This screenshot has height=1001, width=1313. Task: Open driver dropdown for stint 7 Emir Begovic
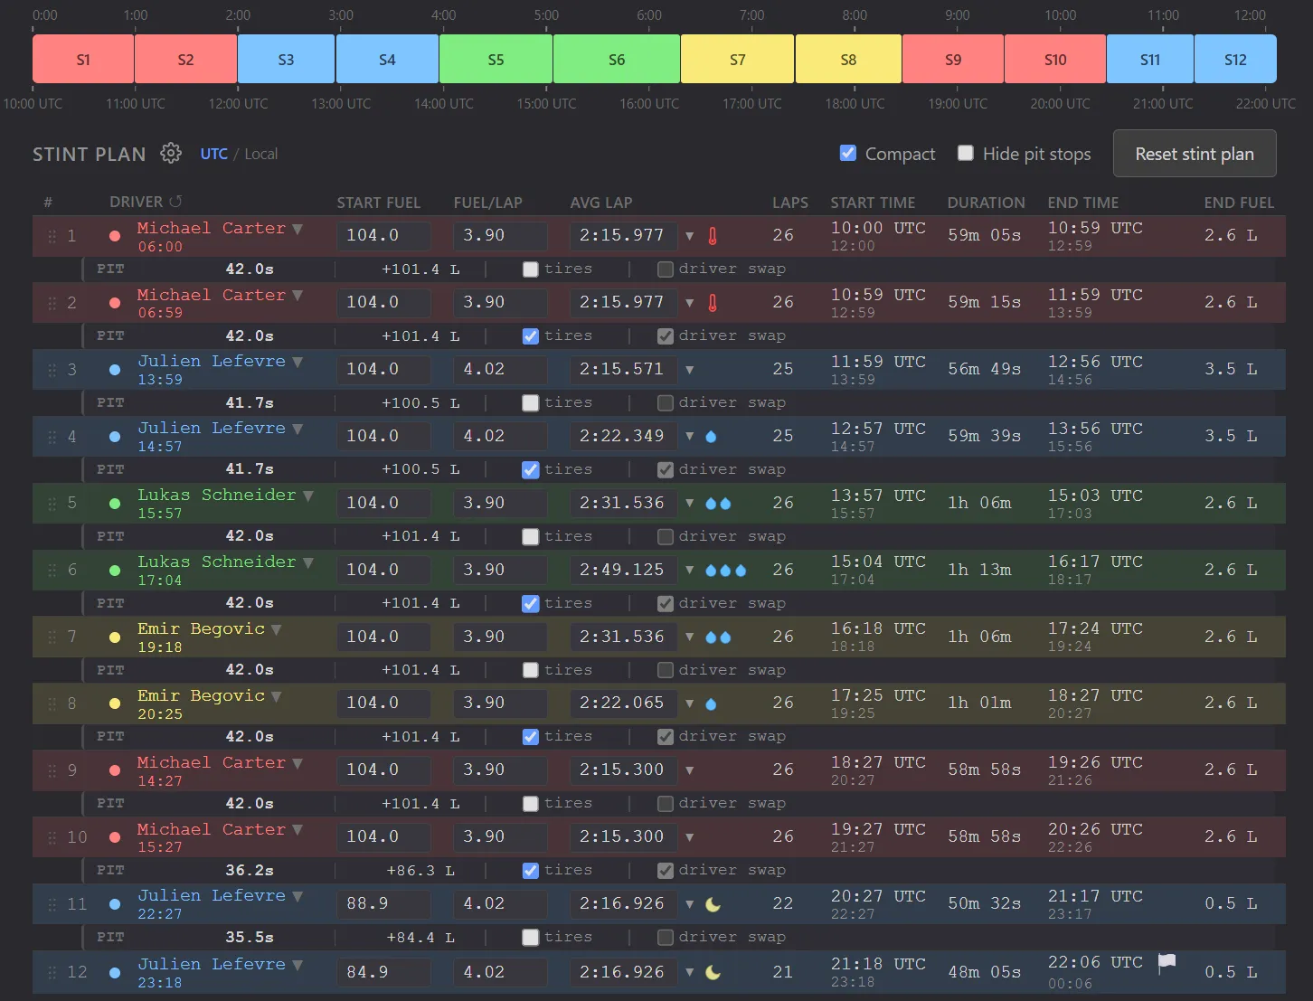pyautogui.click(x=277, y=629)
